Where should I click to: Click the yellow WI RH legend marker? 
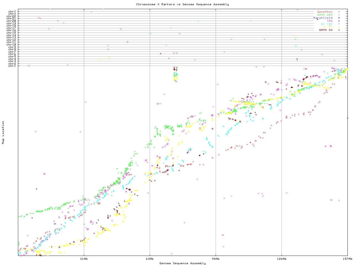[x=339, y=27]
